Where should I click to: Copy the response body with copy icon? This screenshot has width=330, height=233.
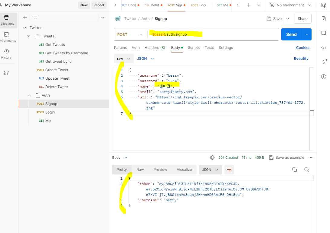(295, 170)
